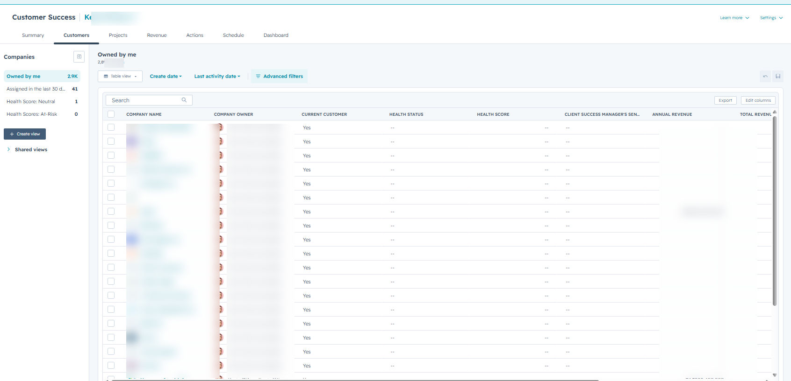
Task: Tick the checkbox of the second company row
Action: (x=111, y=141)
